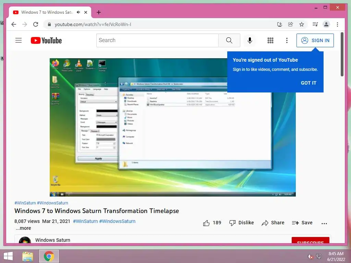Open File Explorer from the taskbar
The image size is (351, 263).
point(28,256)
